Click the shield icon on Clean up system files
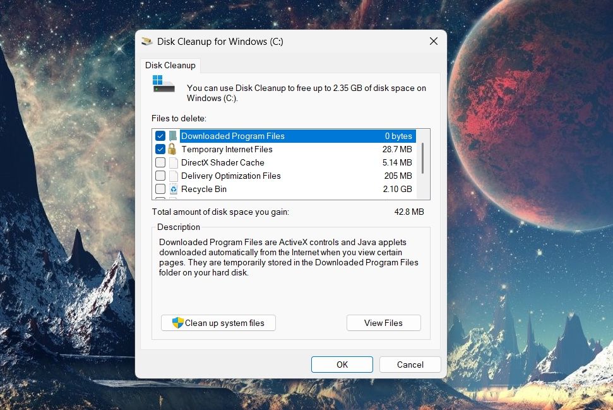The image size is (613, 410). [178, 323]
